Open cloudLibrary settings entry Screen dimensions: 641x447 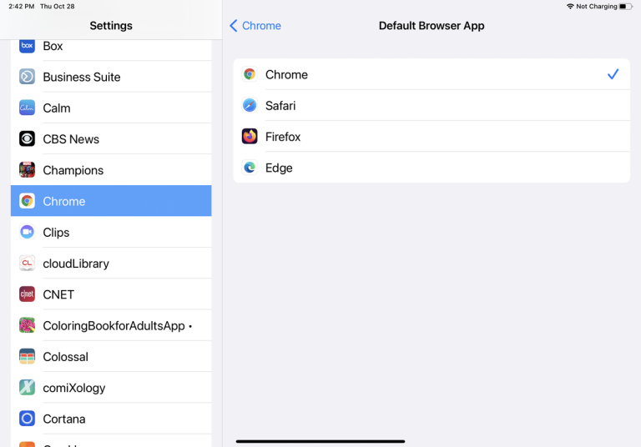click(x=111, y=264)
